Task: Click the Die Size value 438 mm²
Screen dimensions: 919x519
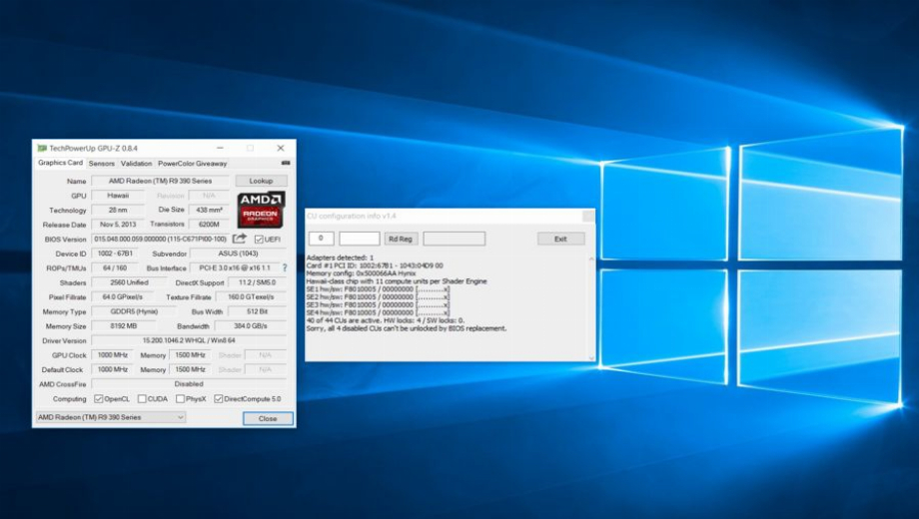Action: pyautogui.click(x=209, y=210)
